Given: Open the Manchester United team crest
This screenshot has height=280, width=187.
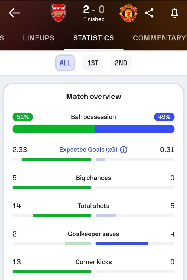Looking at the screenshot, I should point(128,13).
